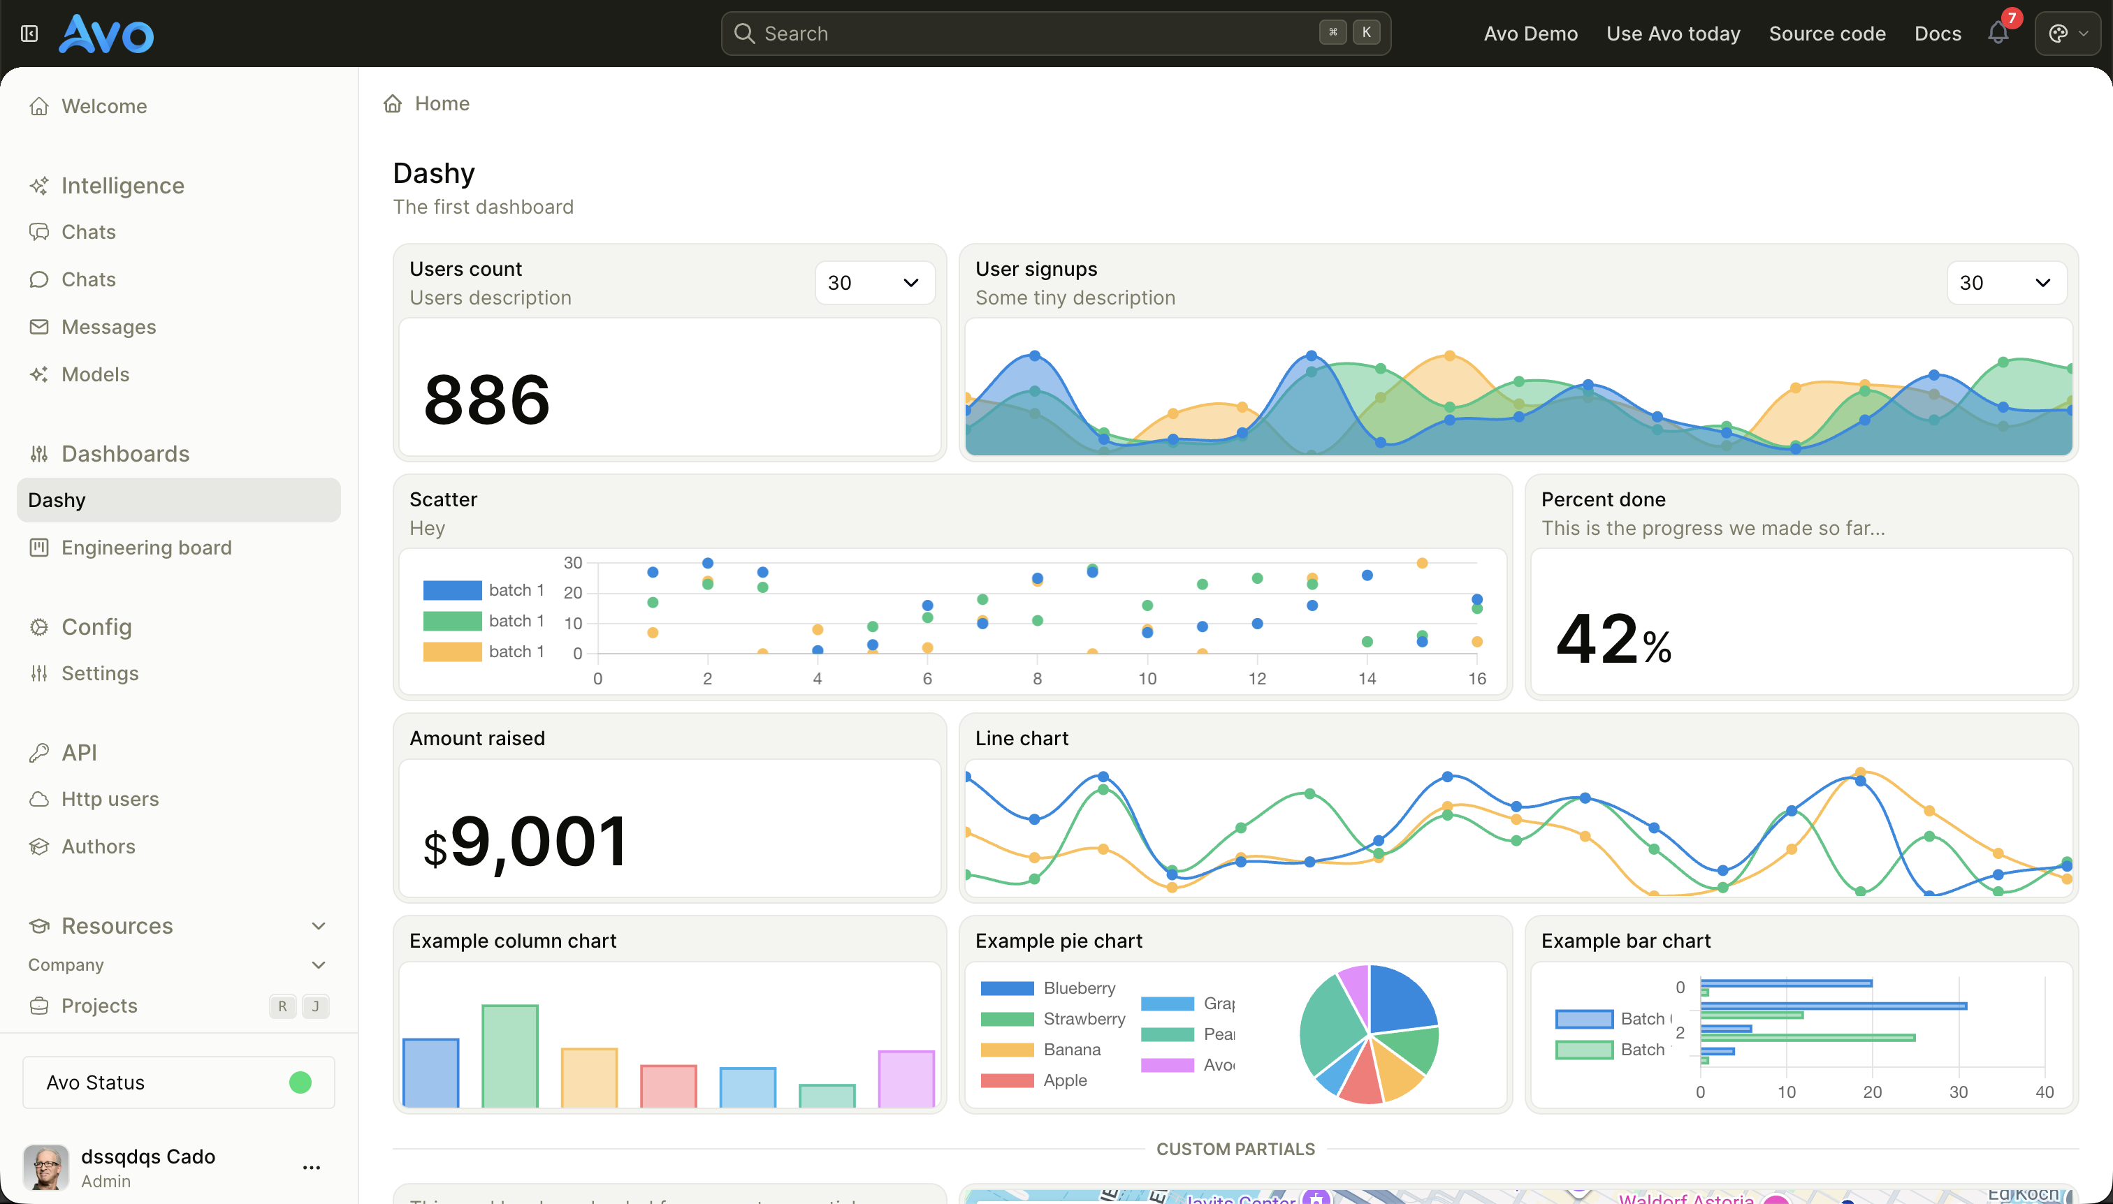Toggle orange batch 1 scatter legend
The height and width of the screenshot is (1204, 2113).
(484, 652)
